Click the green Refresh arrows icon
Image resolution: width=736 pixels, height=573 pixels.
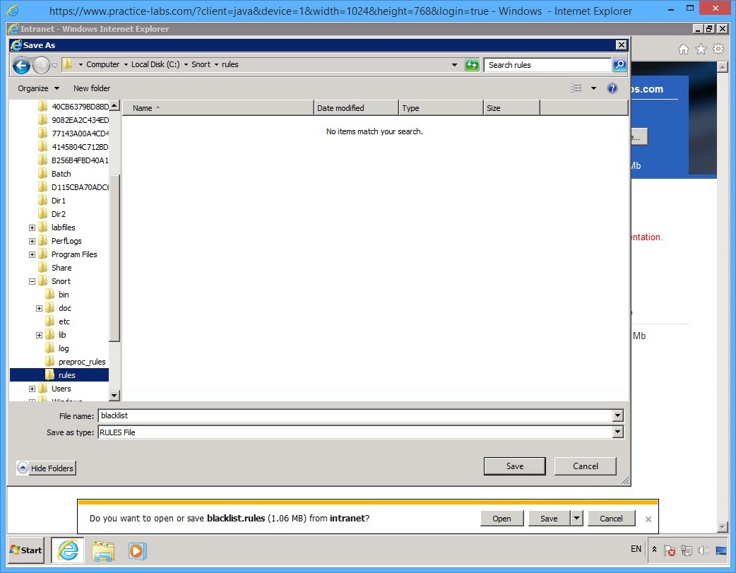click(472, 64)
